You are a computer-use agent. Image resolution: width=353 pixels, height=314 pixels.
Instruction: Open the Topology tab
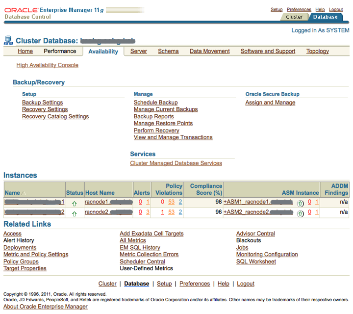point(317,51)
